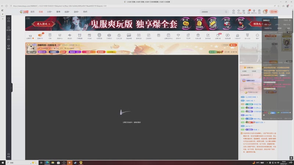Open the music note icon in streamer toolbar
Viewport: 294px width, 165px height.
tap(148, 35)
